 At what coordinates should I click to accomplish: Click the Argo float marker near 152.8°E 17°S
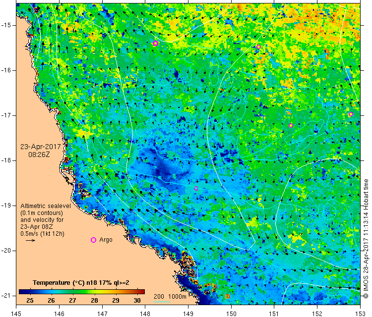pos(351,114)
